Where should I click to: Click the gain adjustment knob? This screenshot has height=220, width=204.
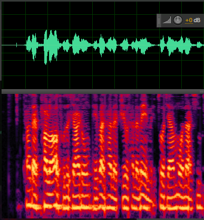(x=178, y=20)
